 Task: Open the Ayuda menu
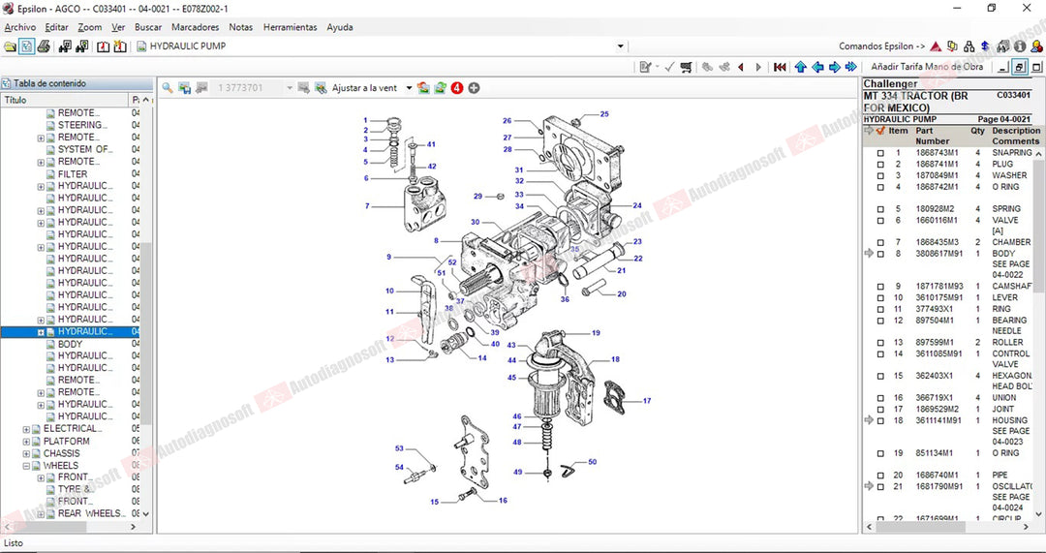click(340, 27)
